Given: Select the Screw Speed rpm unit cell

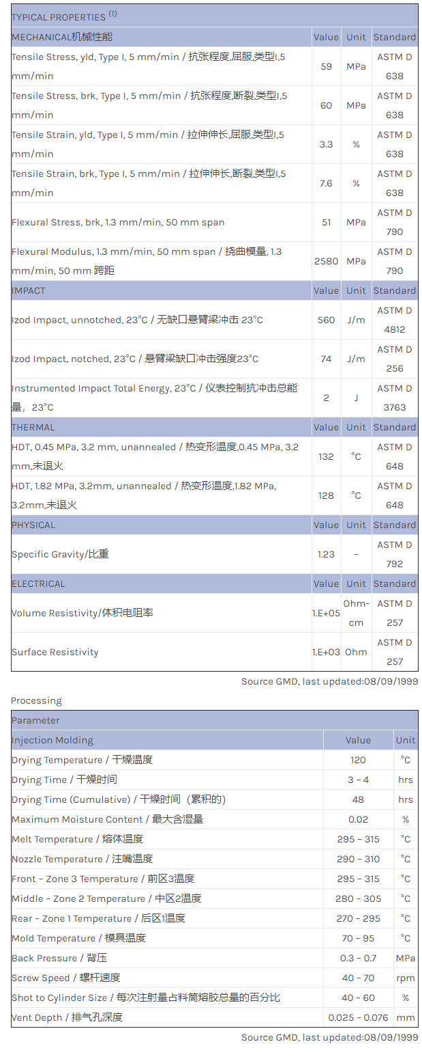Looking at the screenshot, I should (x=405, y=978).
